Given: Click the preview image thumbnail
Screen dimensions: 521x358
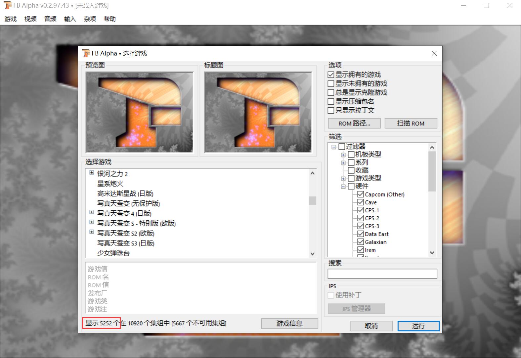Looking at the screenshot, I should pyautogui.click(x=139, y=112).
